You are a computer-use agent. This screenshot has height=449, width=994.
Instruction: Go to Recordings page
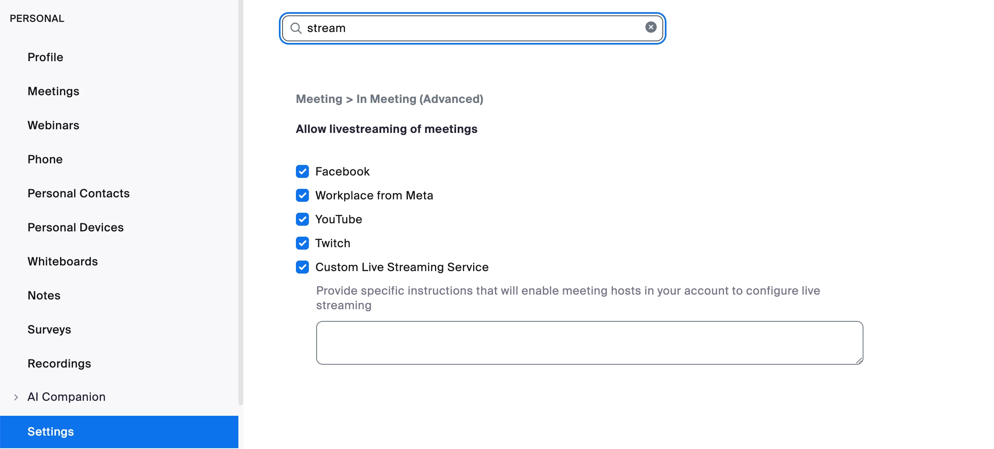coord(59,363)
